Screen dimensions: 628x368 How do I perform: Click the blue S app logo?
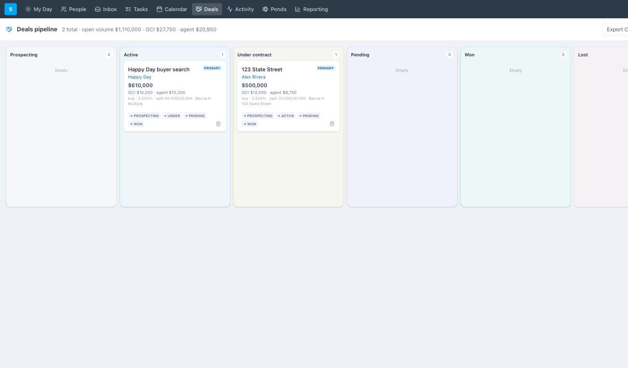(11, 9)
